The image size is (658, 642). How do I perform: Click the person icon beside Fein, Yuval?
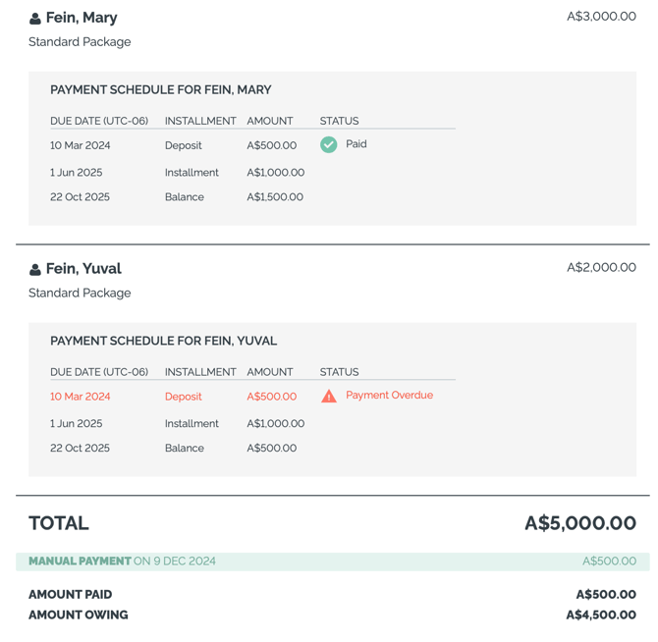click(x=35, y=270)
